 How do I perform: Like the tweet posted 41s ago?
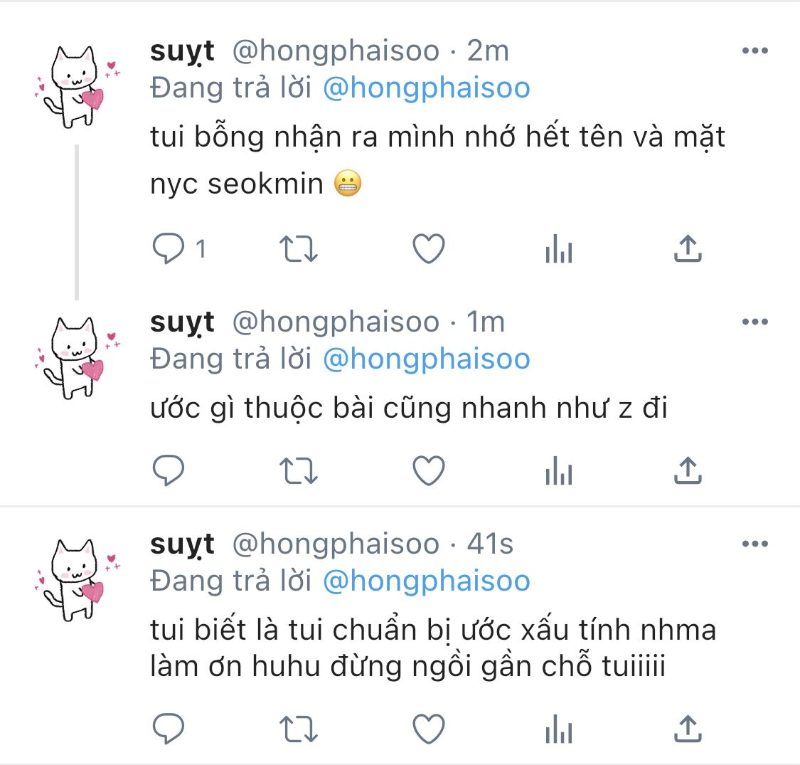pyautogui.click(x=429, y=729)
